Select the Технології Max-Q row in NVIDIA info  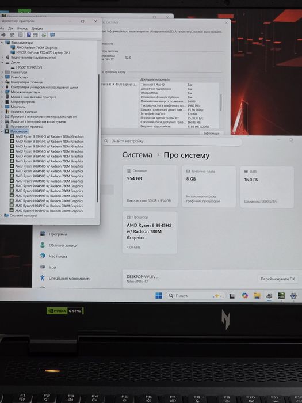[x=166, y=85]
